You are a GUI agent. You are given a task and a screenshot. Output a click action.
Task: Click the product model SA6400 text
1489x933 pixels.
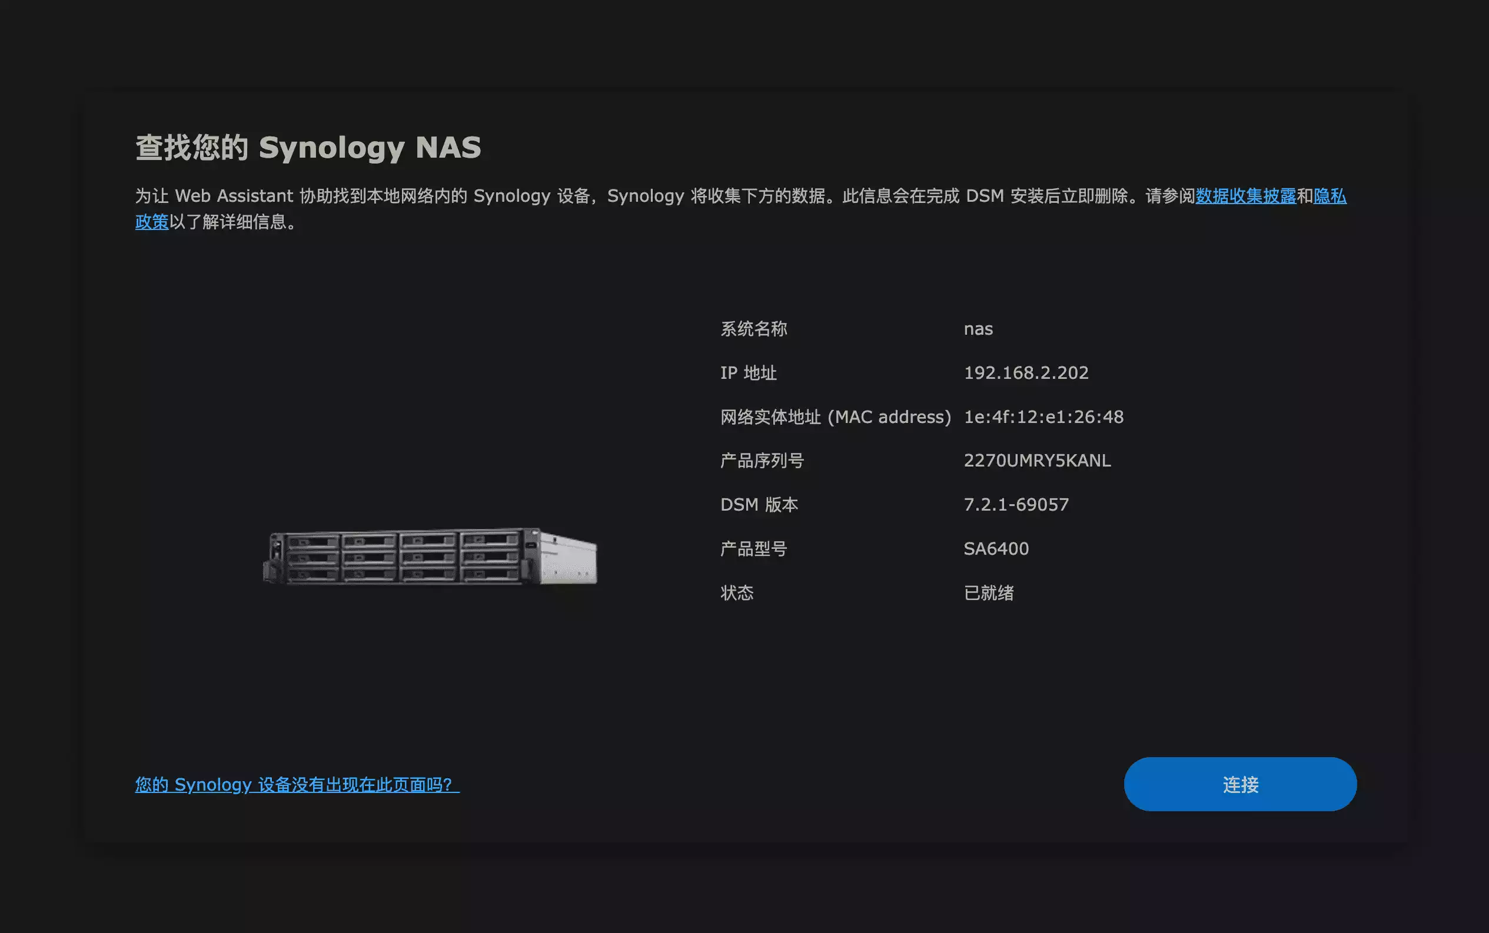pos(996,549)
